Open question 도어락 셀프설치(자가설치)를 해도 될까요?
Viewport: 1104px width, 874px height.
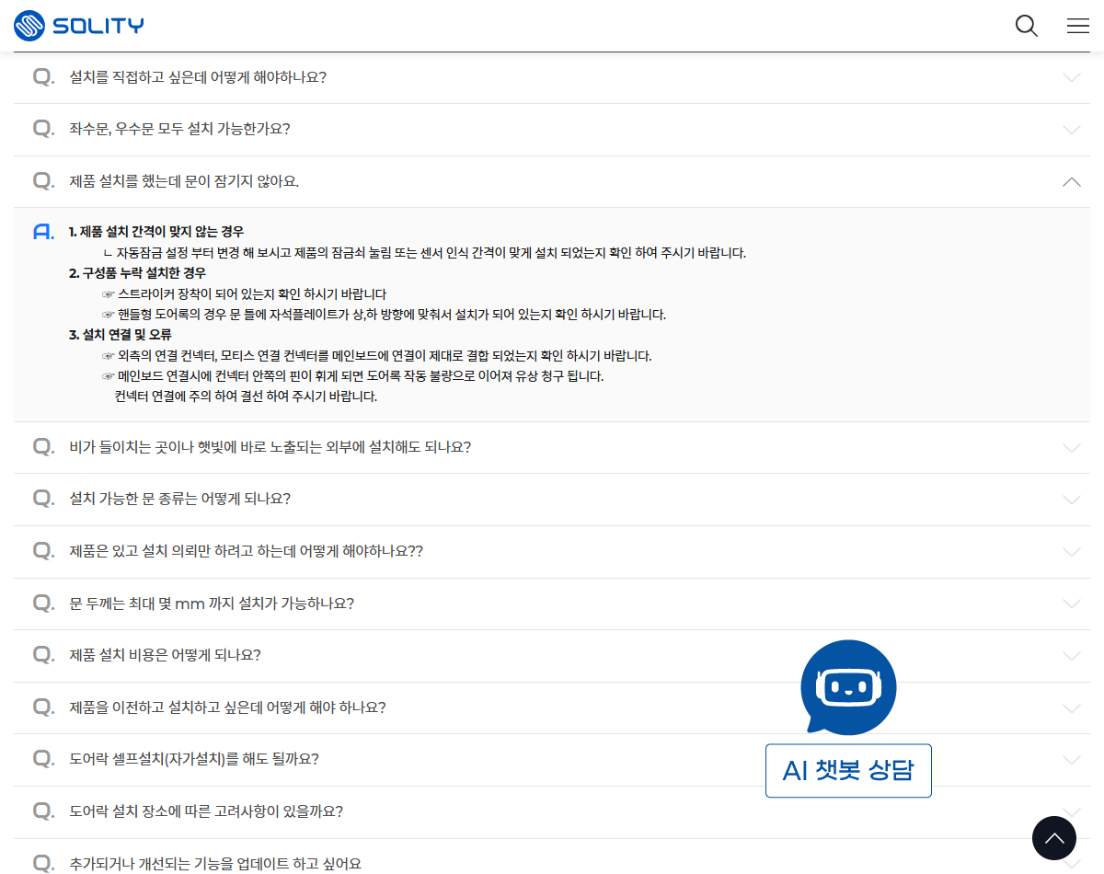(194, 759)
